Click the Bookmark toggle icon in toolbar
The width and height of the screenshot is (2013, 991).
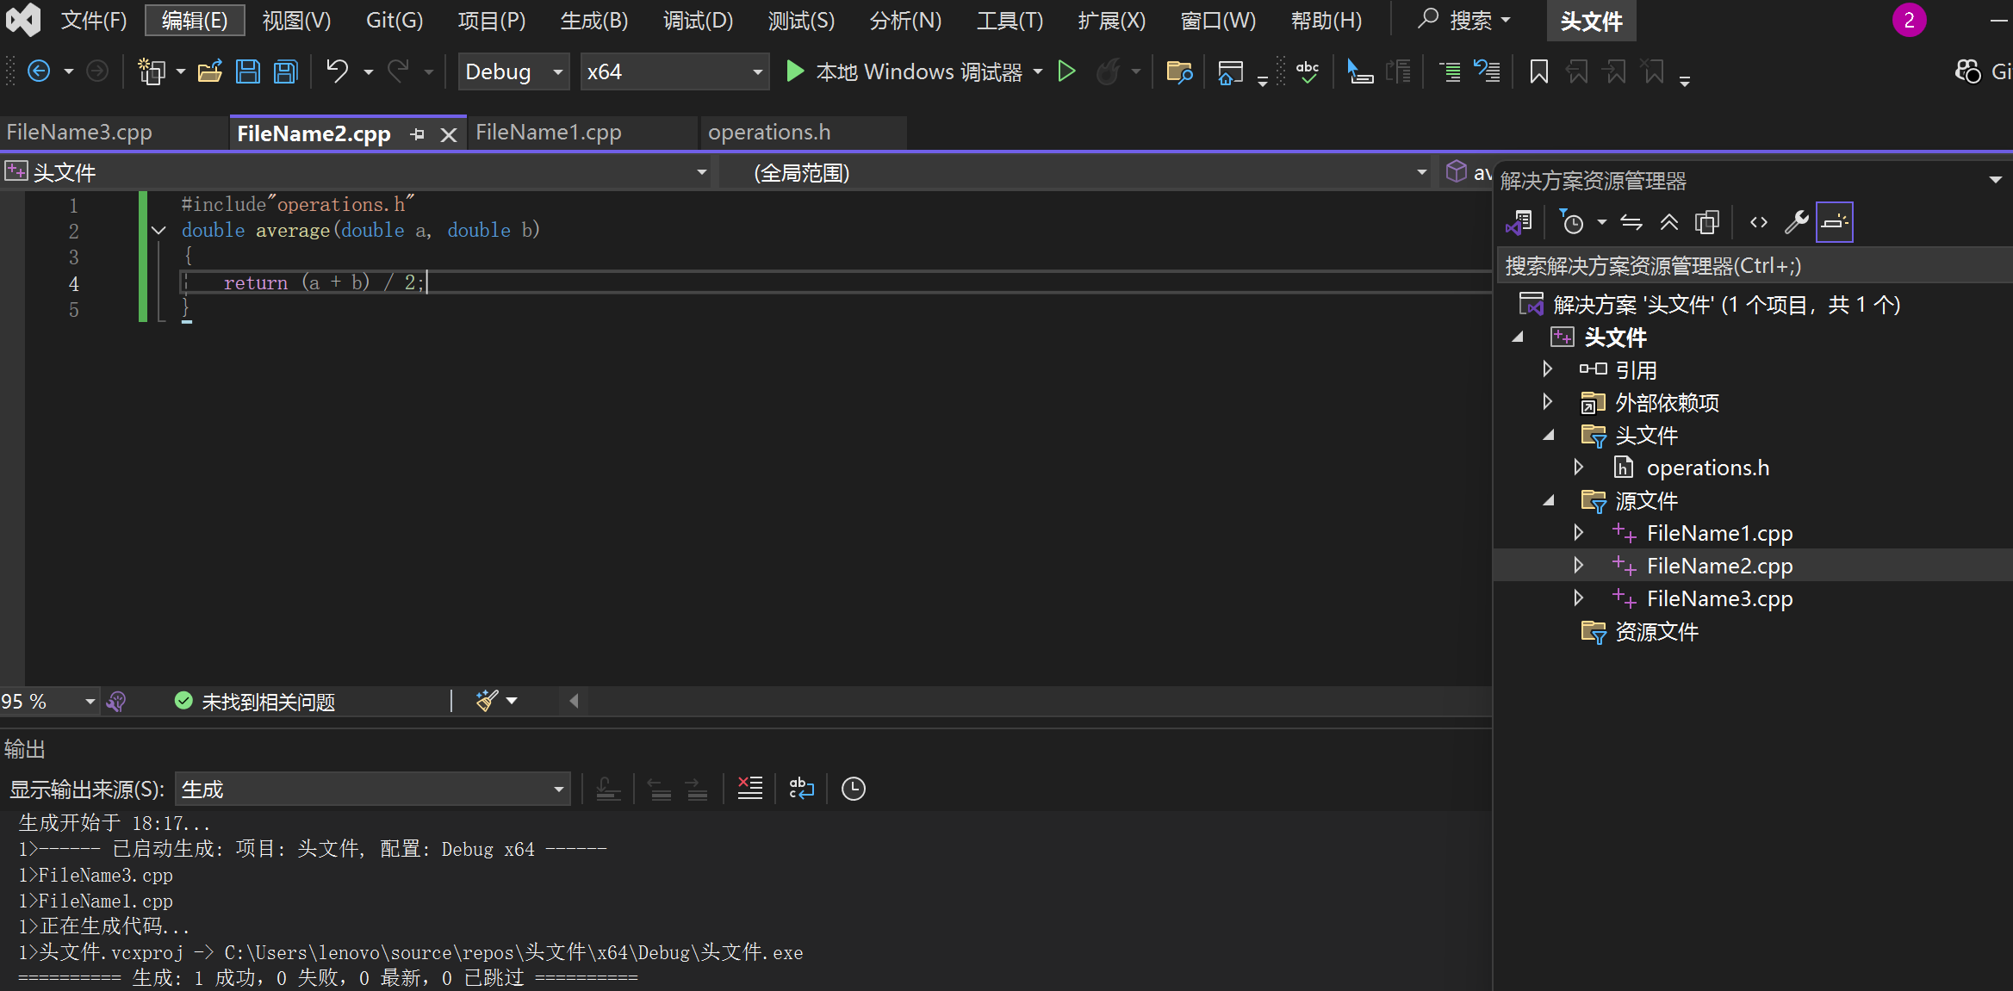point(1538,71)
